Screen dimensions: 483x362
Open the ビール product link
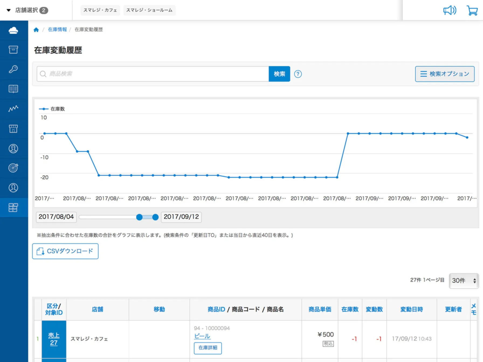click(x=202, y=336)
